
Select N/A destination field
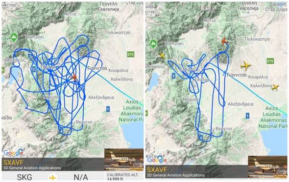[80, 177]
